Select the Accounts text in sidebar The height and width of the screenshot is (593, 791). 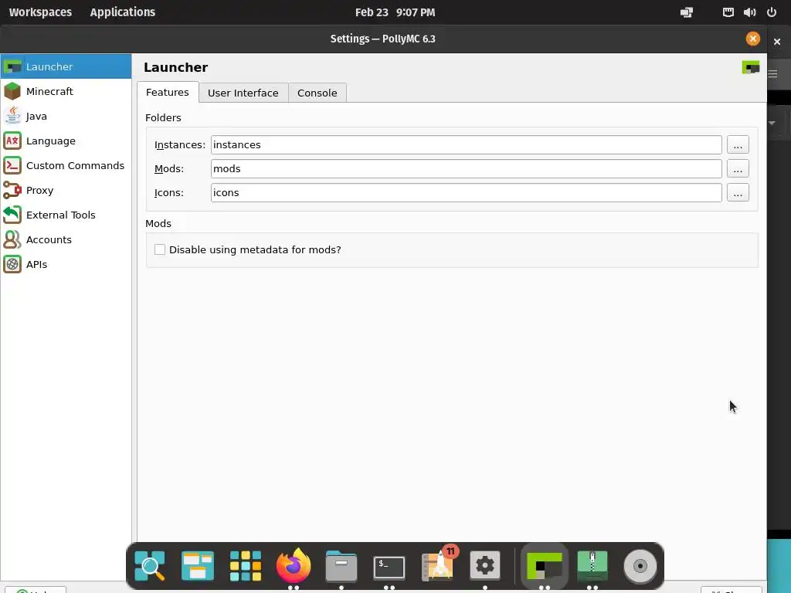coord(49,239)
